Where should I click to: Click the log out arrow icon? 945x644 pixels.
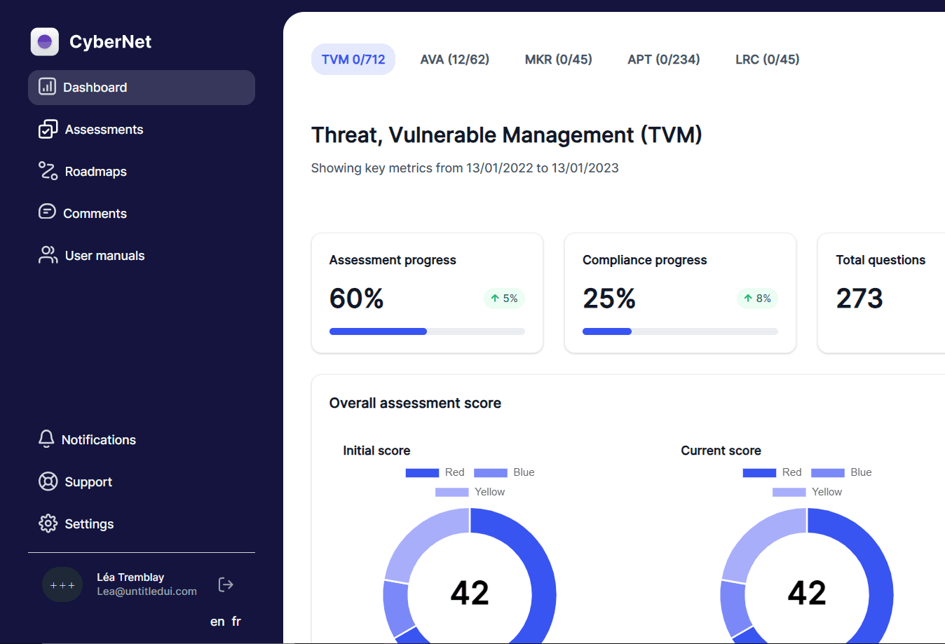click(x=226, y=584)
